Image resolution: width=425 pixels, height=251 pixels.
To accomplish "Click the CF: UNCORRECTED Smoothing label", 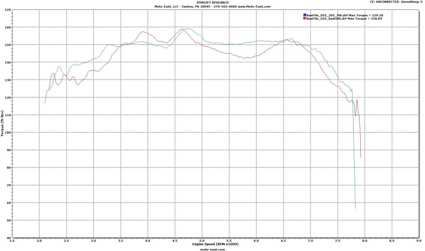I will pos(396,2).
